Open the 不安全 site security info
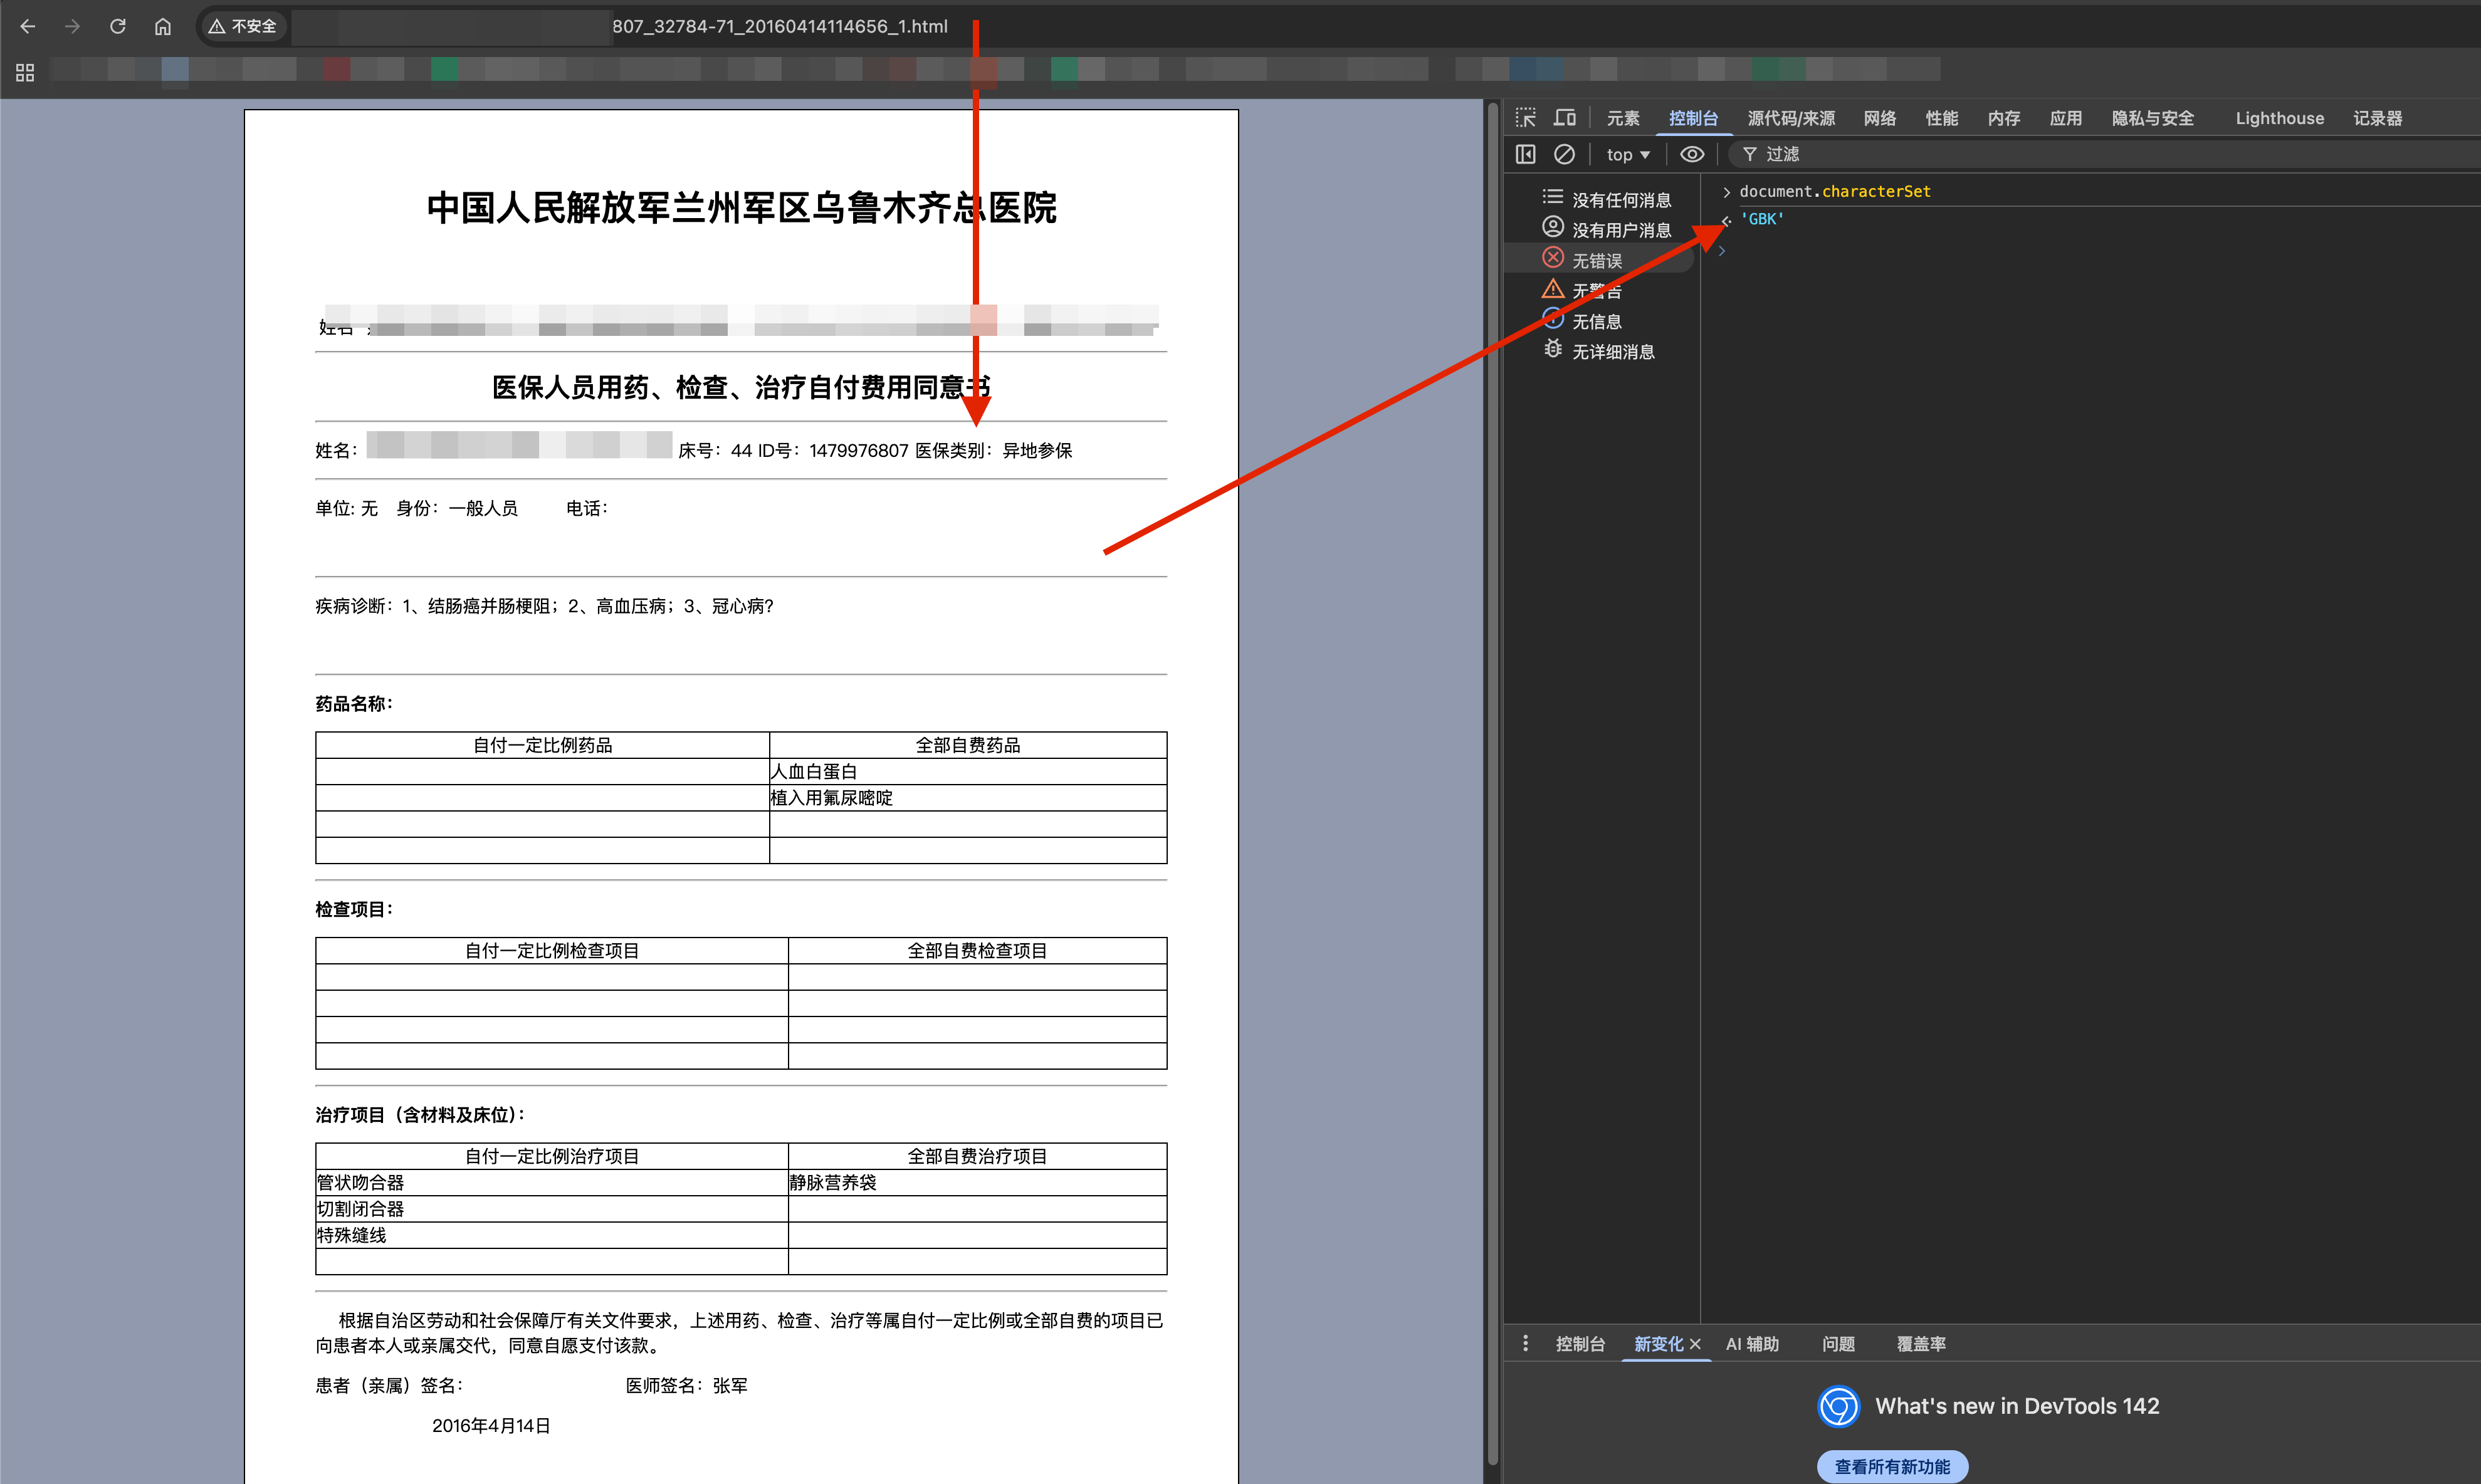The width and height of the screenshot is (2481, 1484). 243,26
